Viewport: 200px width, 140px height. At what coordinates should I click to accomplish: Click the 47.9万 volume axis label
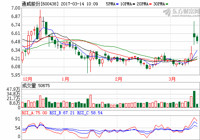13,89
